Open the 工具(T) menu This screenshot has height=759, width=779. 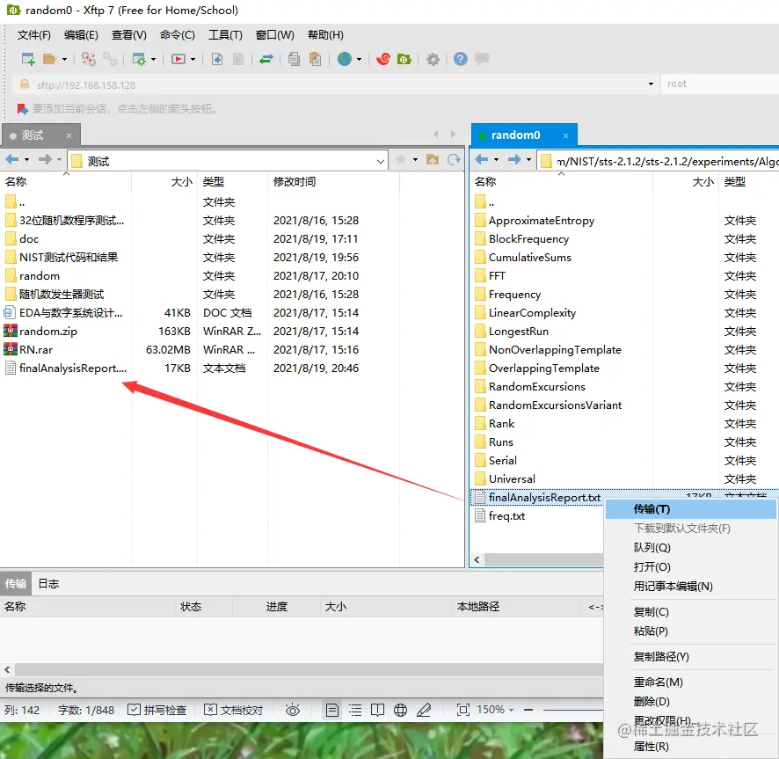point(225,35)
